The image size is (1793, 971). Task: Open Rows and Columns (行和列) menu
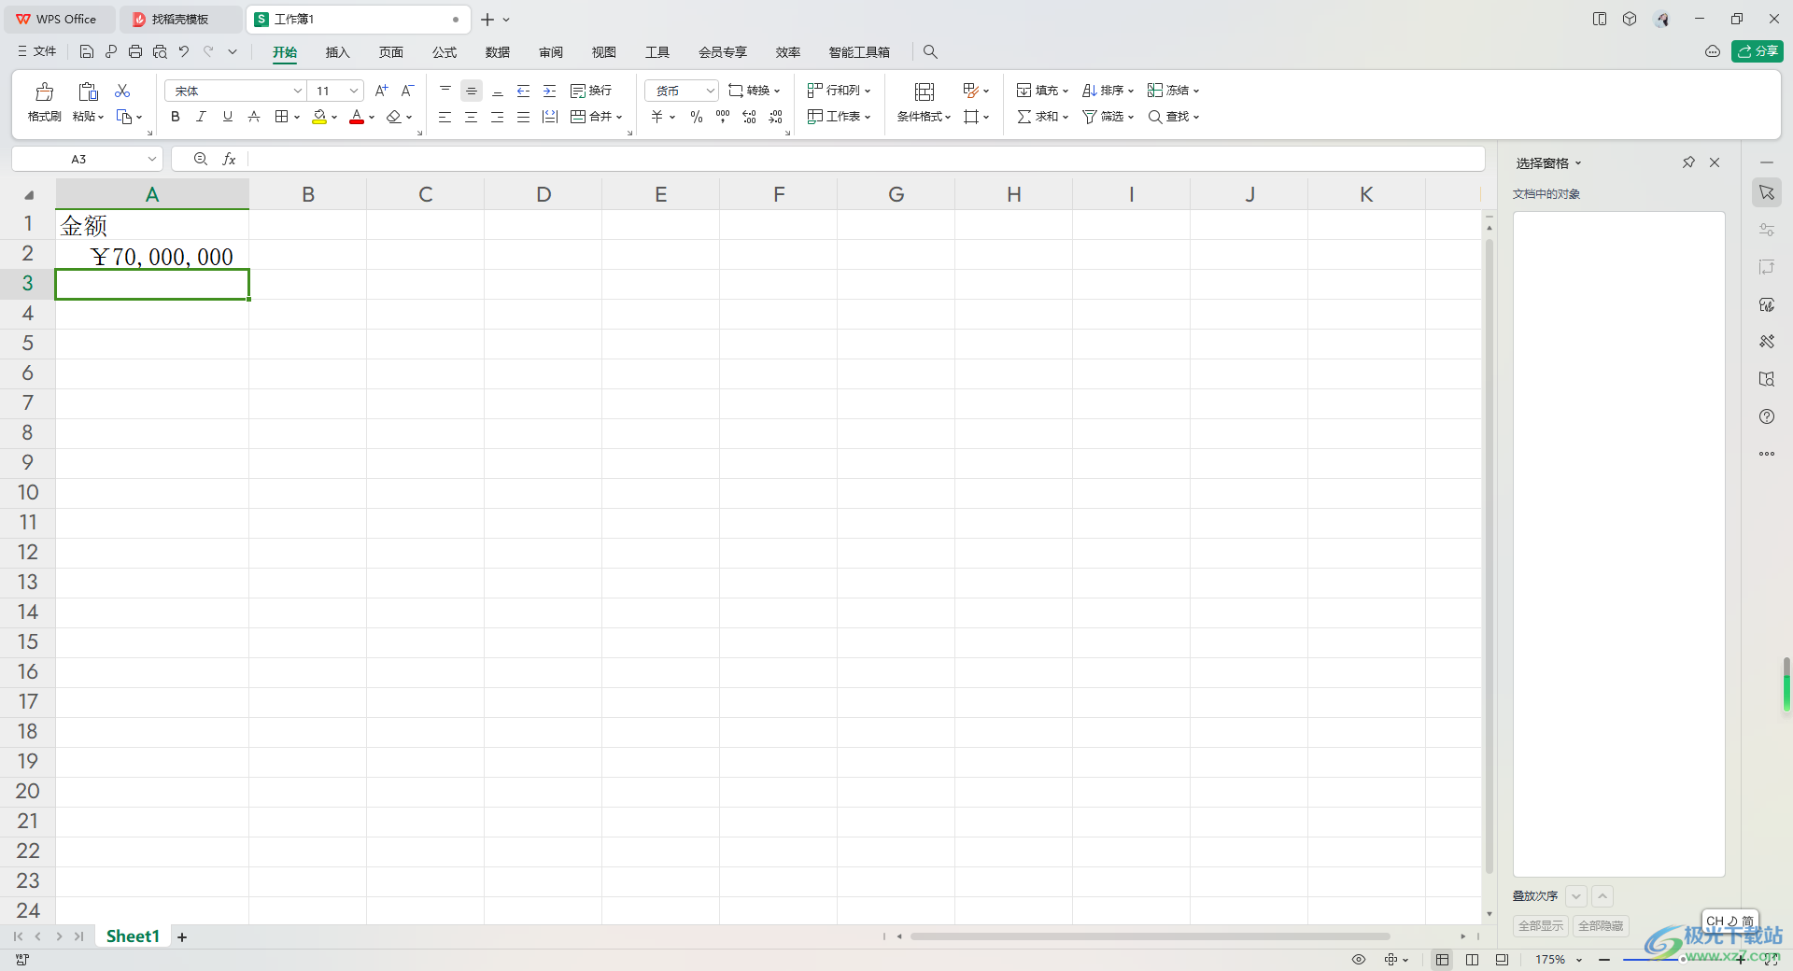click(x=839, y=91)
